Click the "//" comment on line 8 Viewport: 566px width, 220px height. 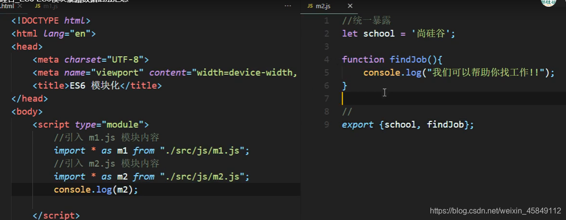[x=347, y=112]
